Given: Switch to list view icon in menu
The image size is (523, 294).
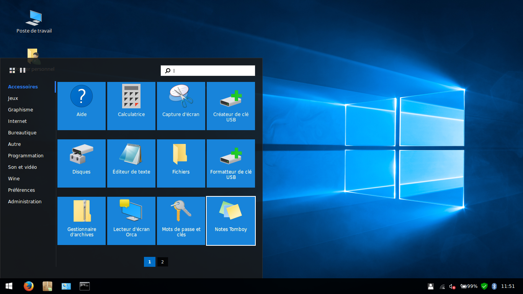Looking at the screenshot, I should click(23, 70).
